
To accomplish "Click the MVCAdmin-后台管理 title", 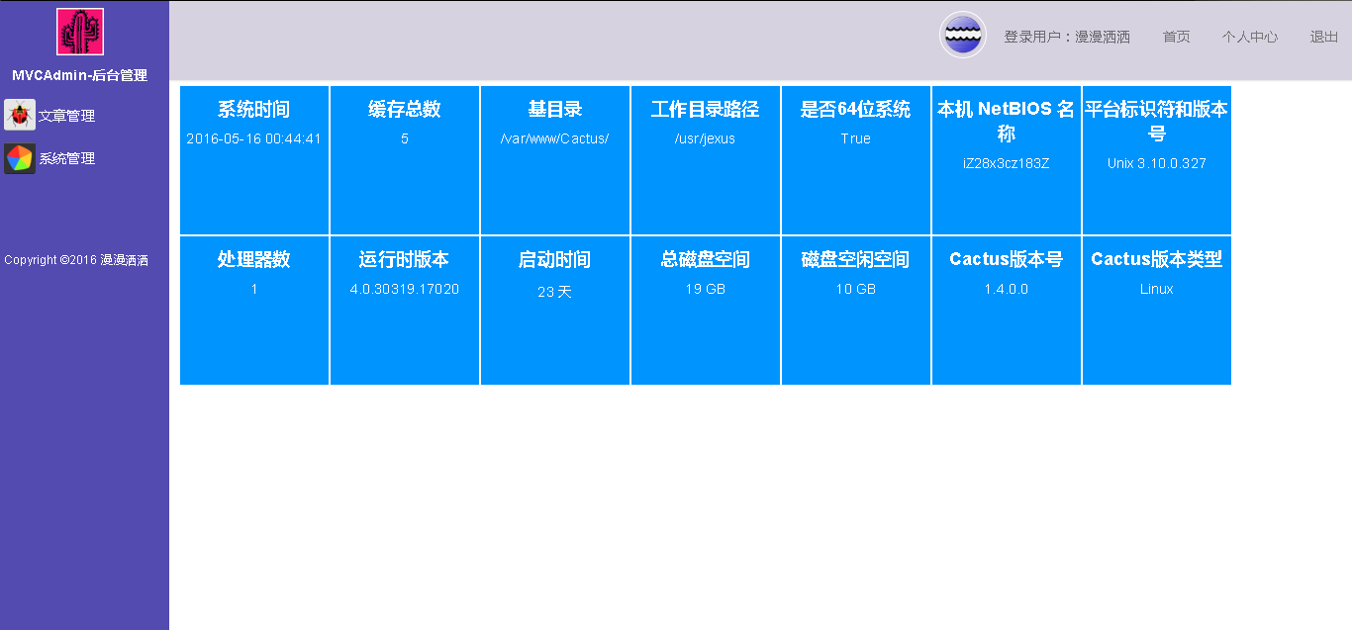I will coord(79,75).
